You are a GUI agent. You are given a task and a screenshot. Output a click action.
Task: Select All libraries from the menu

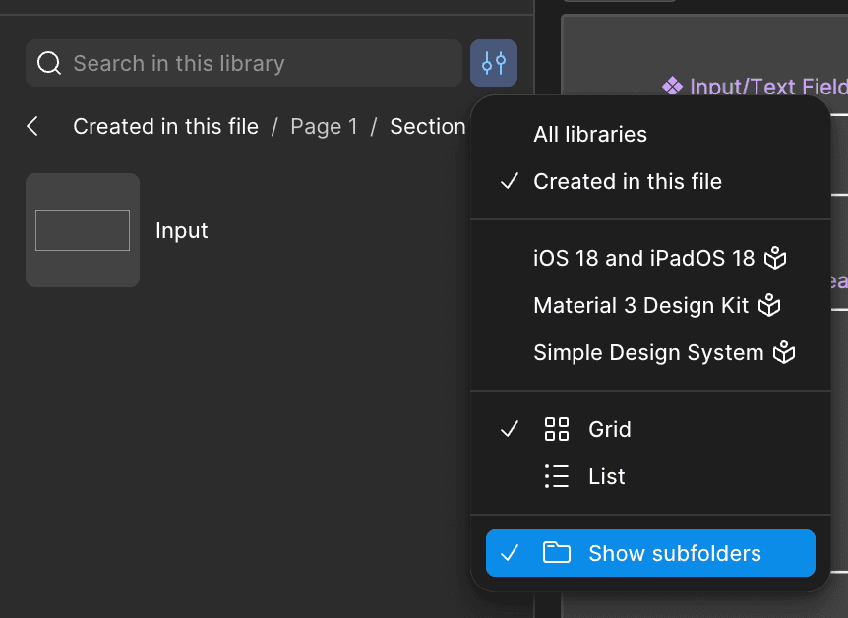(589, 134)
